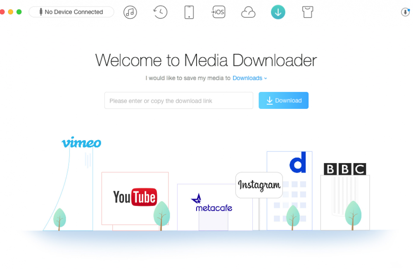The width and height of the screenshot is (413, 269).
Task: Click the BBC logo
Action: (x=345, y=169)
